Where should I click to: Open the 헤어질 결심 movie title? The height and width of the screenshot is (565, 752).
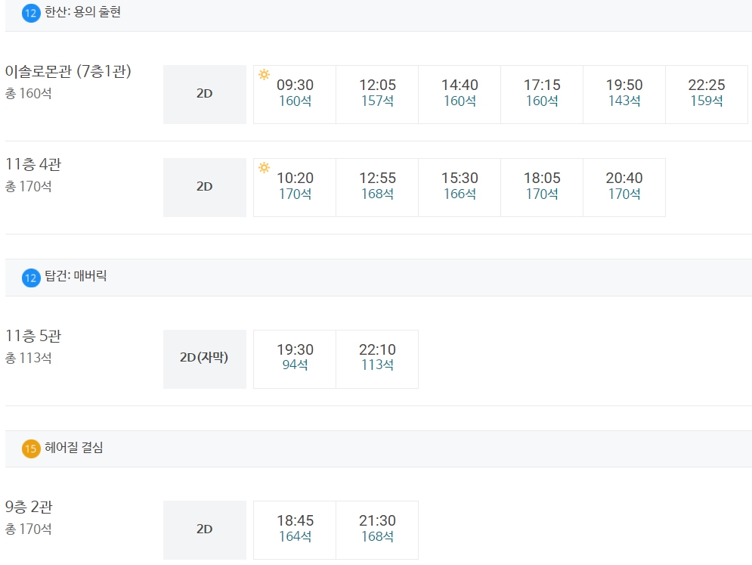tap(74, 448)
